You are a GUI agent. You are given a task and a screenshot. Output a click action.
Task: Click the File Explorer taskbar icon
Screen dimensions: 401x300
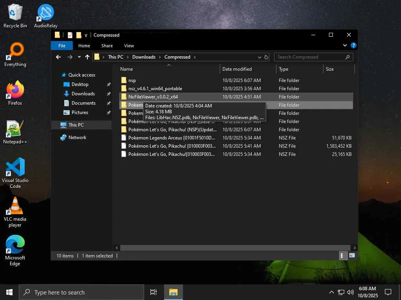173,292
